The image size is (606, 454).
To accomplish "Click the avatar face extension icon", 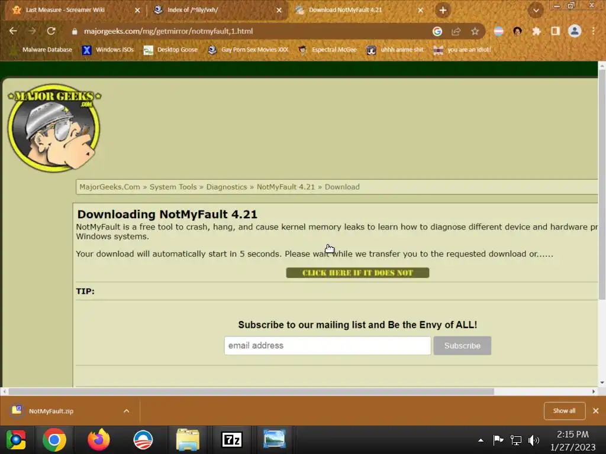I will (517, 31).
